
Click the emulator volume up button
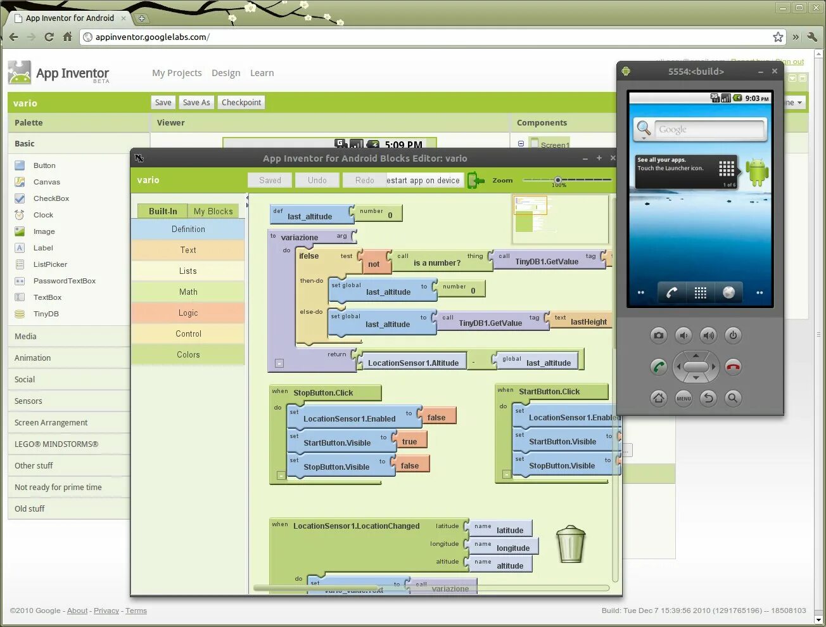tap(708, 335)
